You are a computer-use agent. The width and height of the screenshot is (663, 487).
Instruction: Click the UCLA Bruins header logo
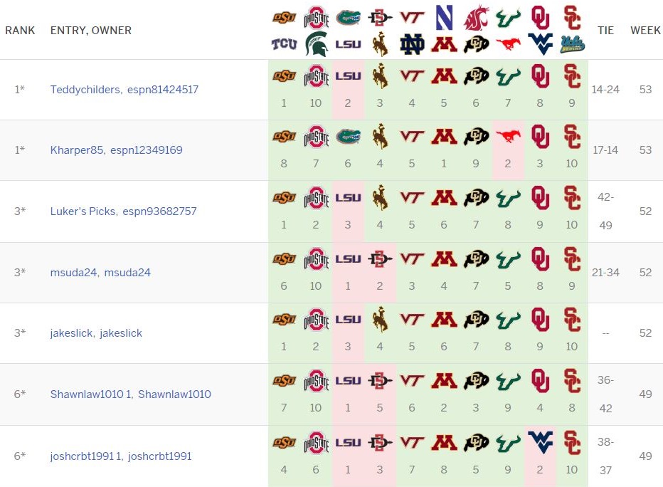(573, 44)
